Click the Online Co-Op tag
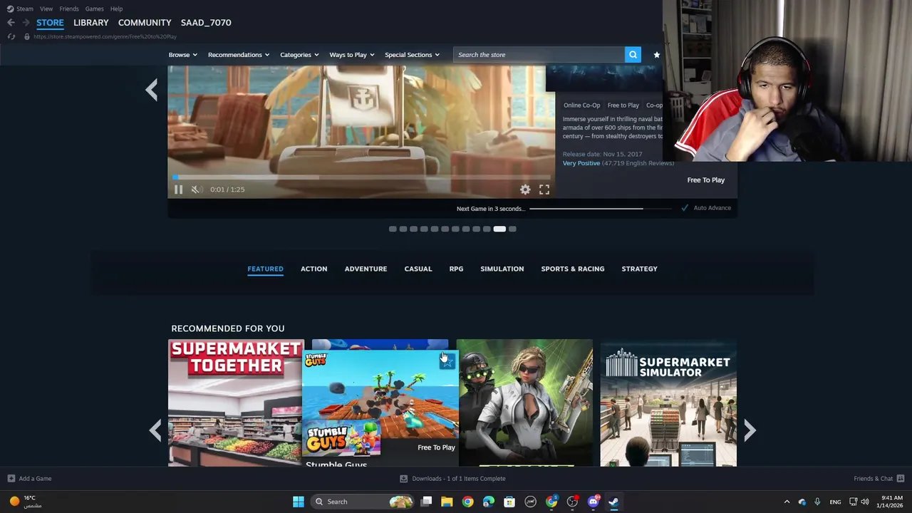Viewport: 912px width, 513px height. coord(582,105)
